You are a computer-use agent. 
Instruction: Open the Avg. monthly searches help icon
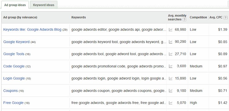click(185, 19)
